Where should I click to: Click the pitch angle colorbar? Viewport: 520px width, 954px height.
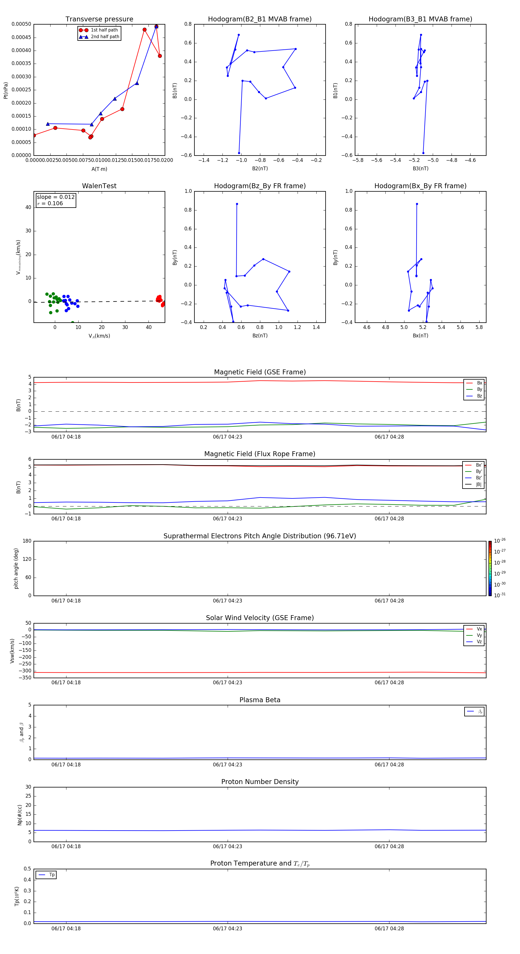pos(490,568)
